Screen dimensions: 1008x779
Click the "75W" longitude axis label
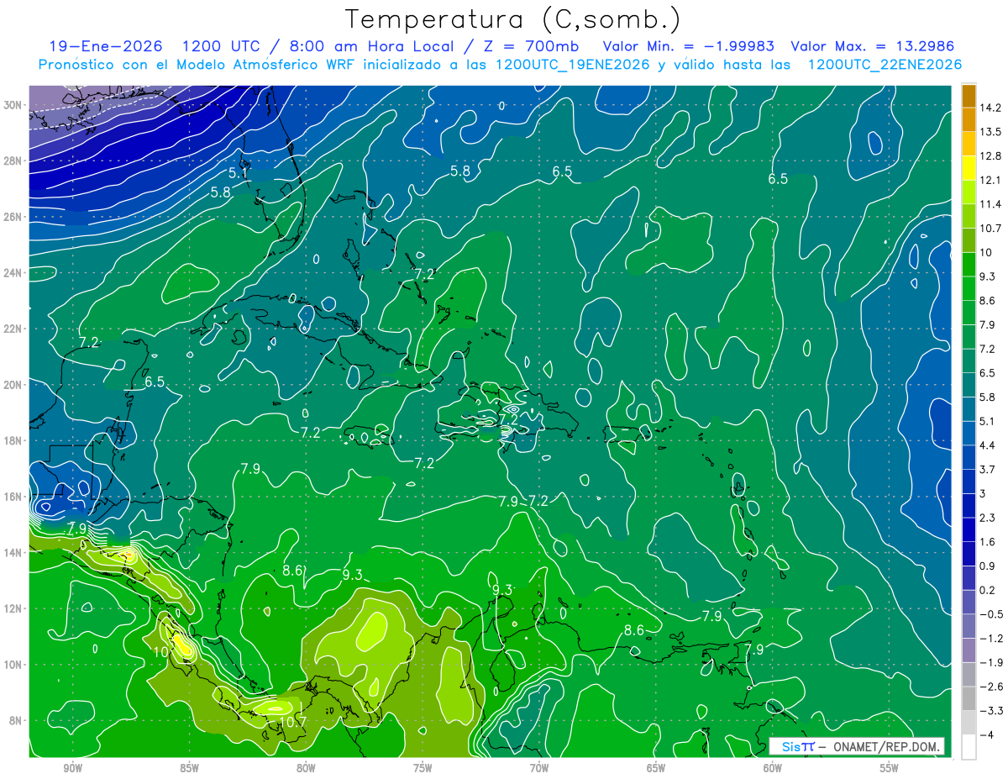point(423,768)
